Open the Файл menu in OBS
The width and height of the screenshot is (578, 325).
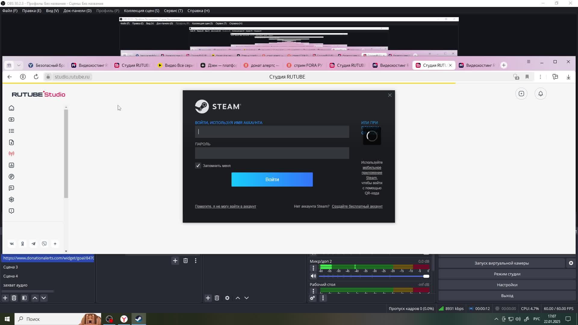click(10, 11)
